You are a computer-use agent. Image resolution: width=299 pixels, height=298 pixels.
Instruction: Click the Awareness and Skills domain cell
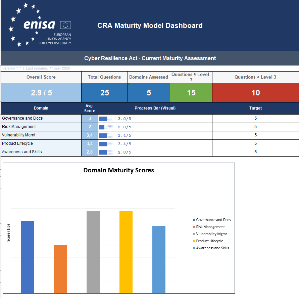tap(41, 152)
